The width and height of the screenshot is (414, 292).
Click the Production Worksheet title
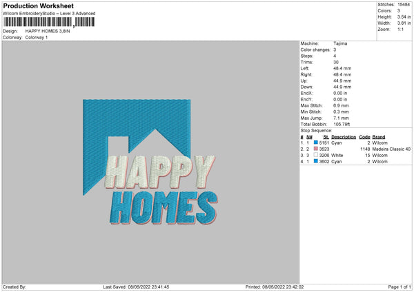pyautogui.click(x=38, y=6)
